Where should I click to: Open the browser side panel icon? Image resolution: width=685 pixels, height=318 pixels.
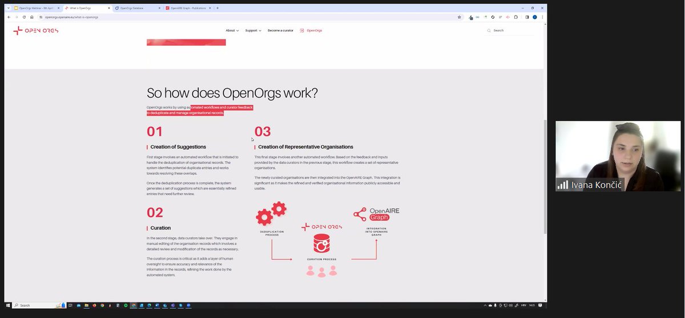click(526, 17)
